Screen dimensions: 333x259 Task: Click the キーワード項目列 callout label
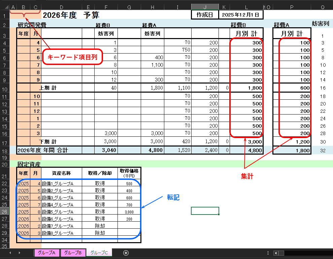(x=72, y=57)
